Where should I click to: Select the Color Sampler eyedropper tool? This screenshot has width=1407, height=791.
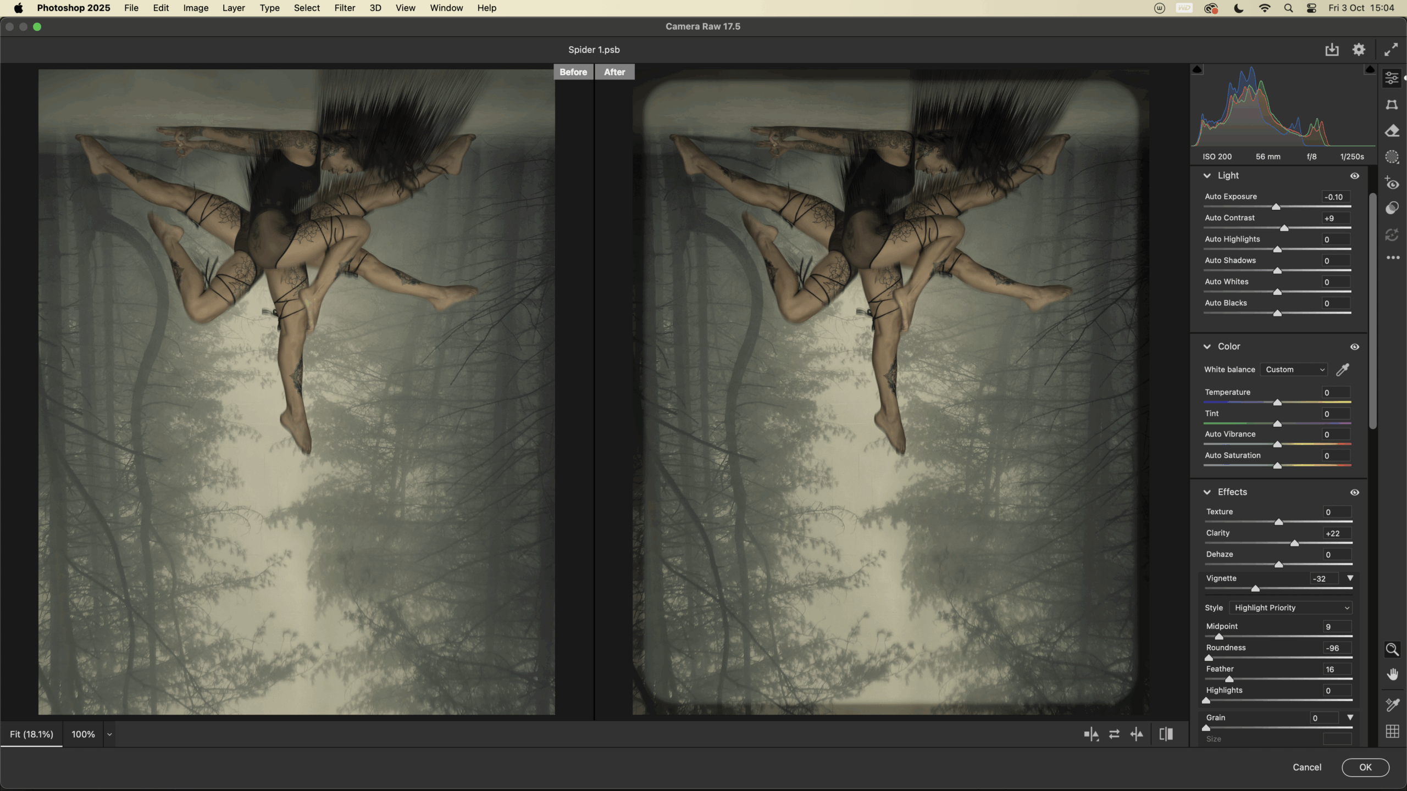1392,704
